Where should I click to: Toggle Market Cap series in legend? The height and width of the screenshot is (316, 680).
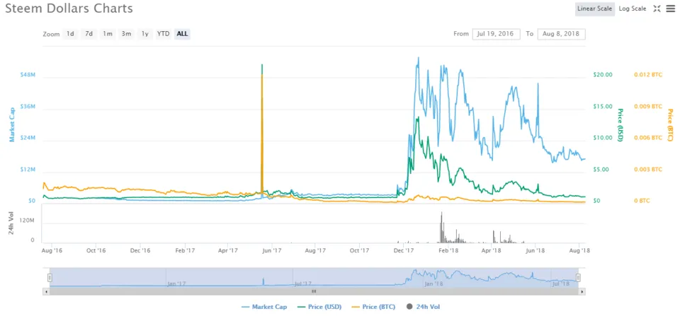[263, 307]
